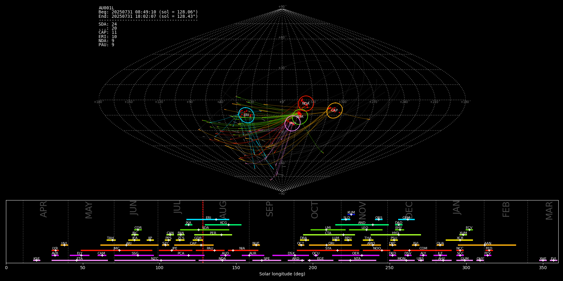Screen dimensions: 563x281
Task: Click the QUA shower label in timeline
Action: (440, 244)
